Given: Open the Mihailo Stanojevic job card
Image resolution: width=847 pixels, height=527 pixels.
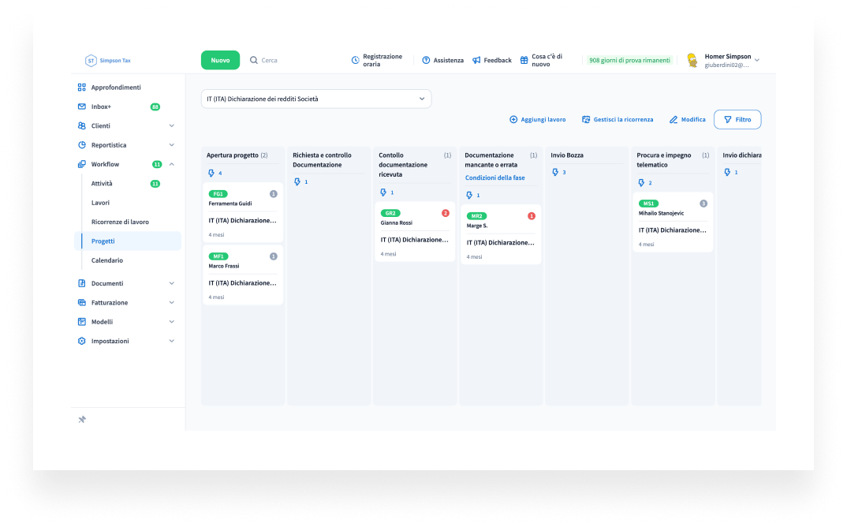Looking at the screenshot, I should tap(673, 222).
